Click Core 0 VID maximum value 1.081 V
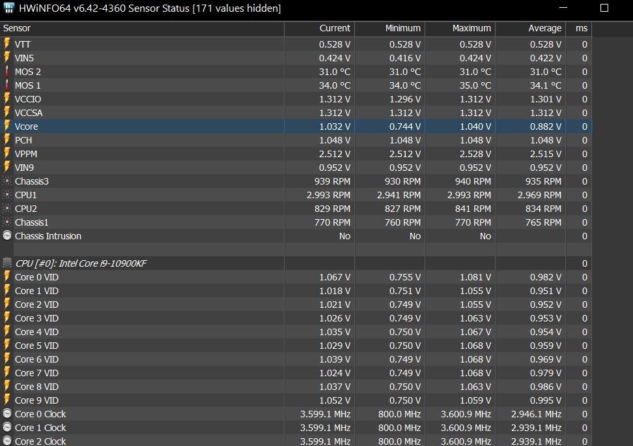This screenshot has height=446, width=633. [475, 277]
